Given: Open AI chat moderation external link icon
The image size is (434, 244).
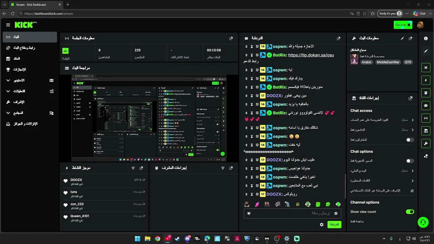Looking at the screenshot, I should pos(412,191).
